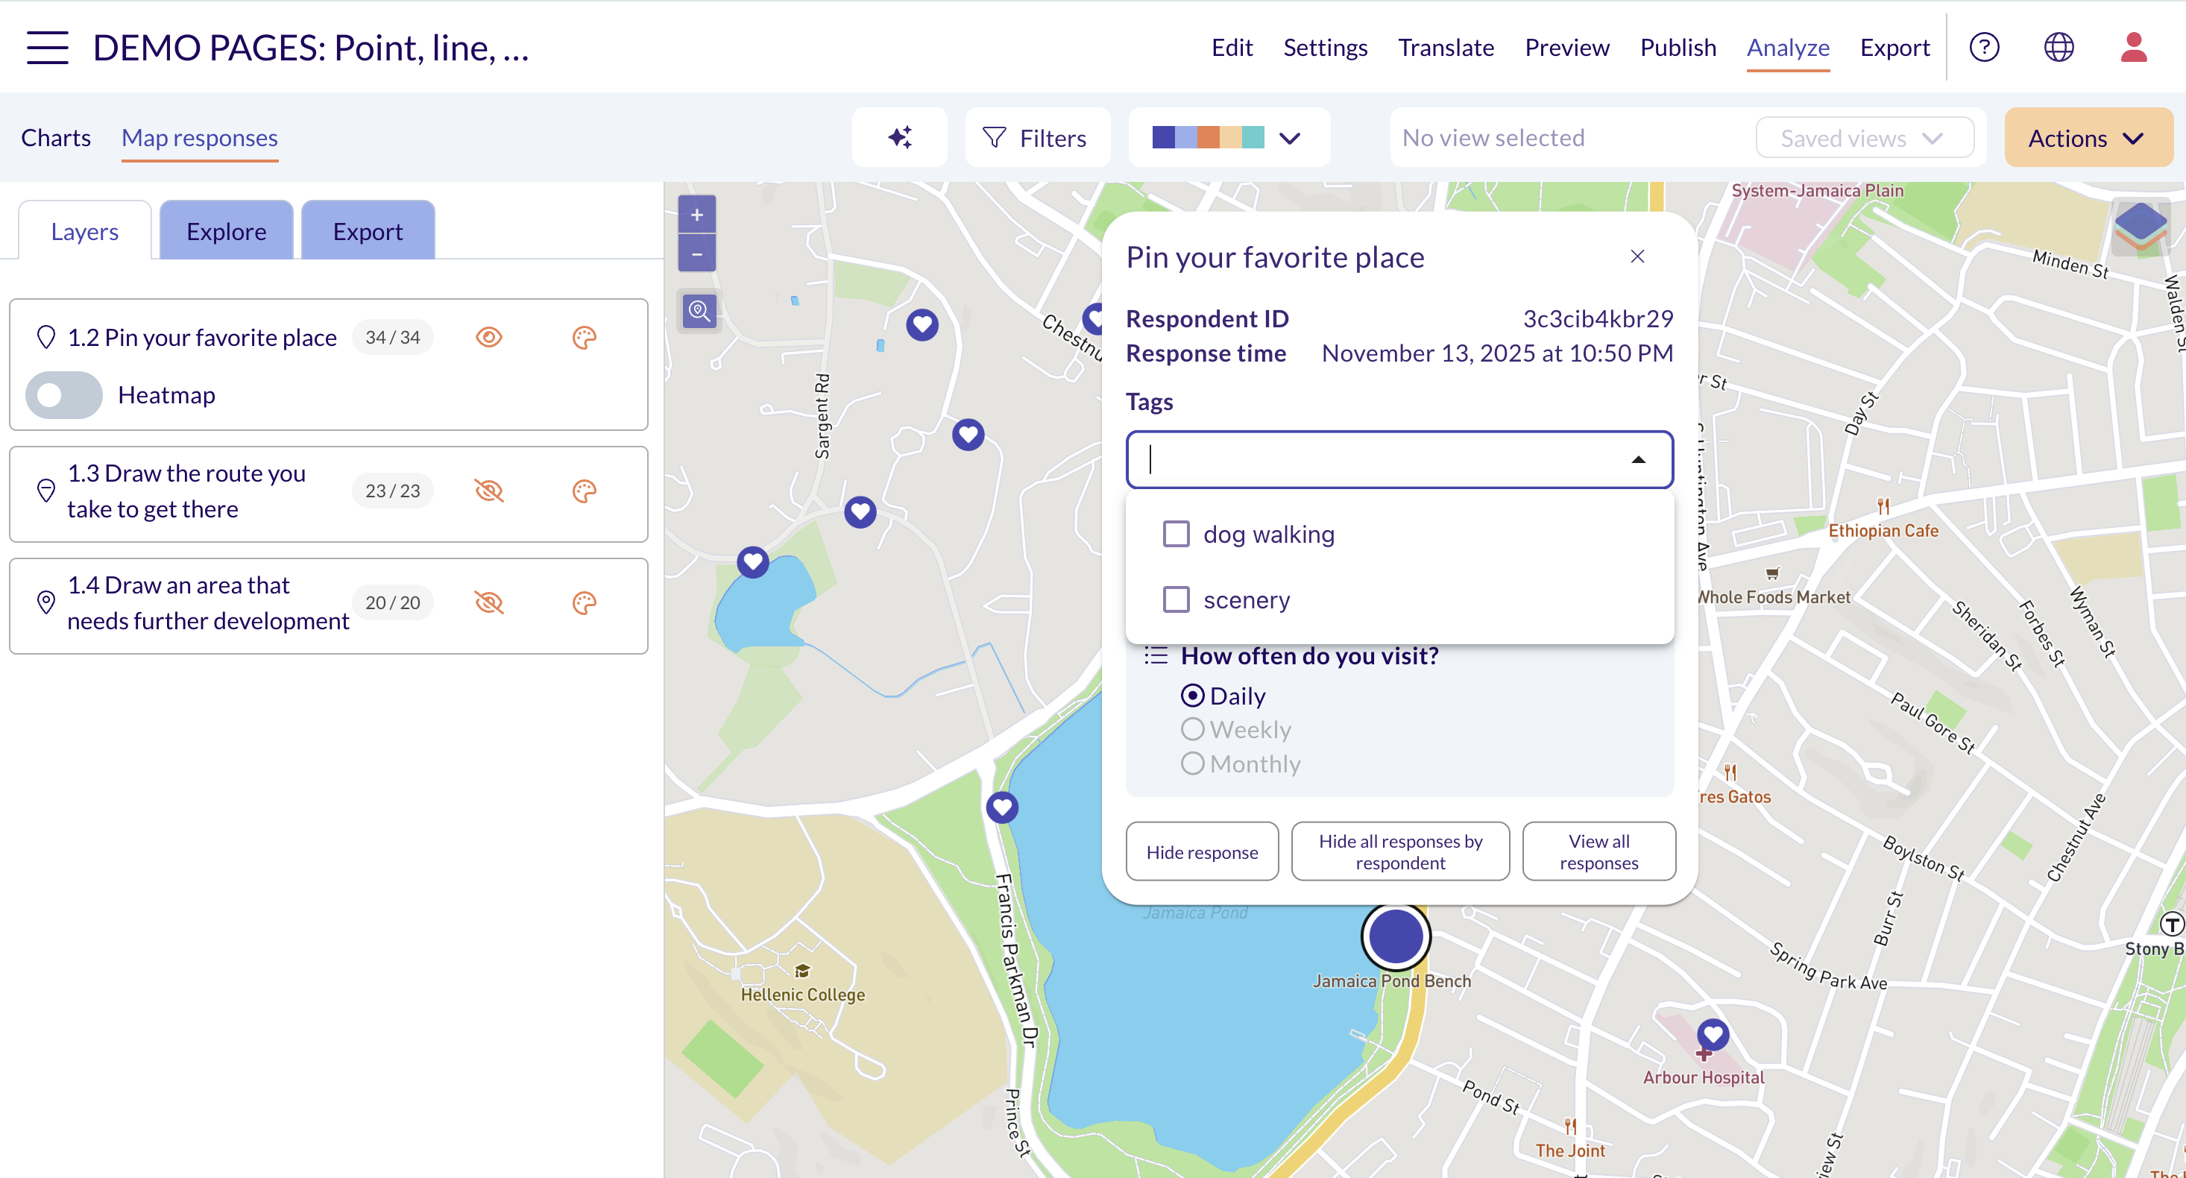Click the heart pin near Arbour Hospital
This screenshot has height=1178, width=2186.
(x=1713, y=1035)
